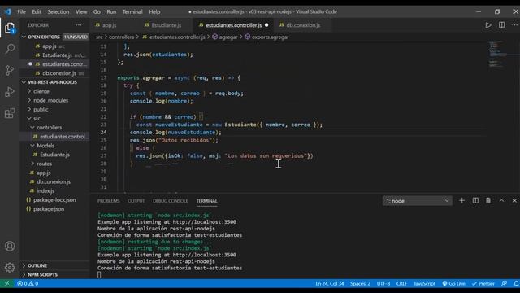Split the terminal panel

(475, 201)
